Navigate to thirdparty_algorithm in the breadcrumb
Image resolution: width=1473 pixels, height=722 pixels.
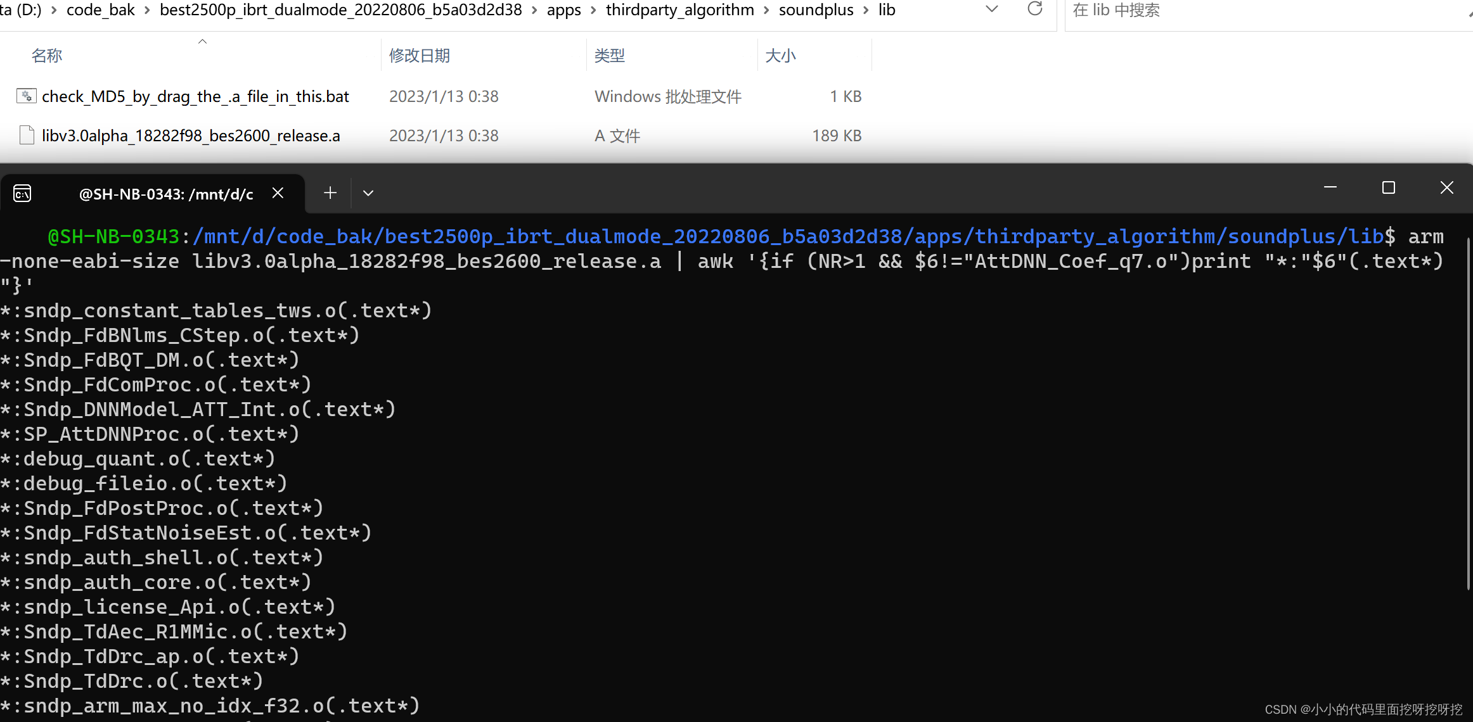coord(679,10)
